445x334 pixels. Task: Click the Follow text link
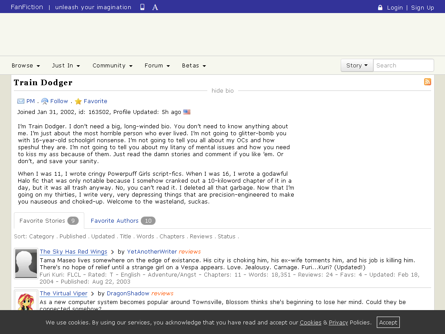pos(59,101)
